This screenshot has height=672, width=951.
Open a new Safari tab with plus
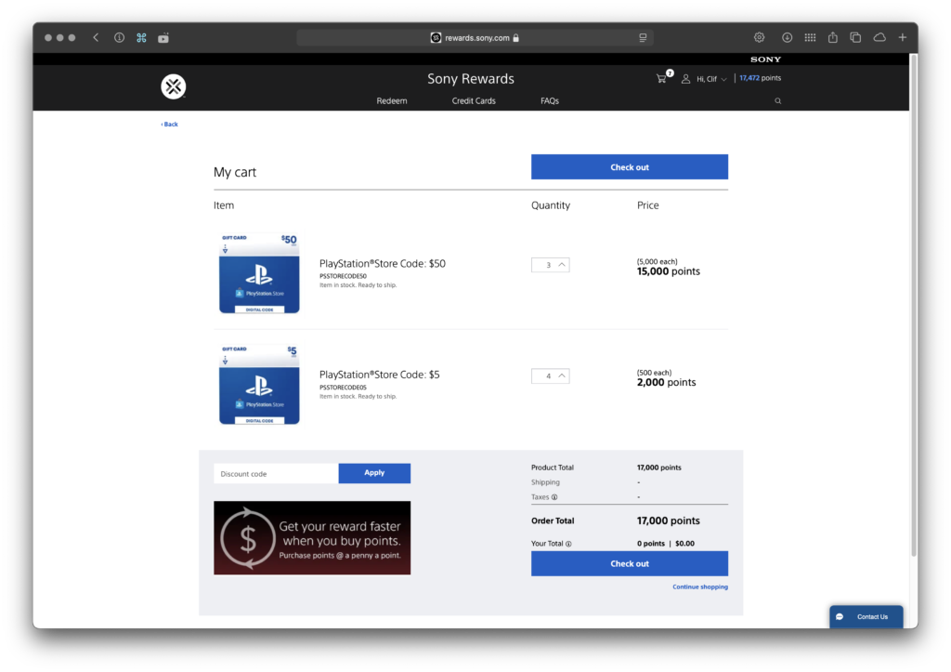[903, 37]
